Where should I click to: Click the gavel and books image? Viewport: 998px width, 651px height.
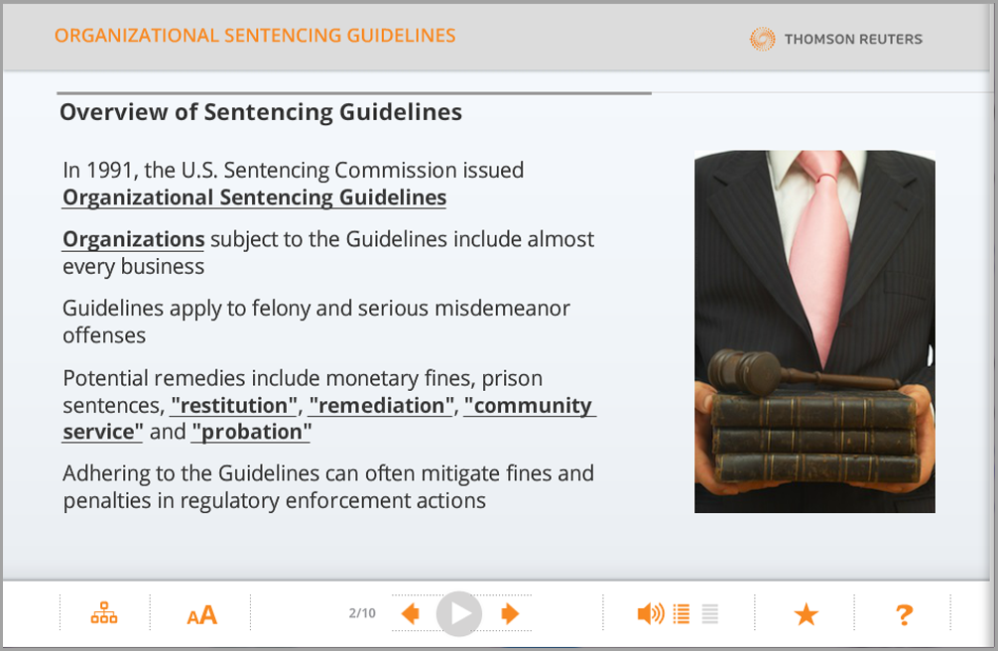(x=814, y=331)
